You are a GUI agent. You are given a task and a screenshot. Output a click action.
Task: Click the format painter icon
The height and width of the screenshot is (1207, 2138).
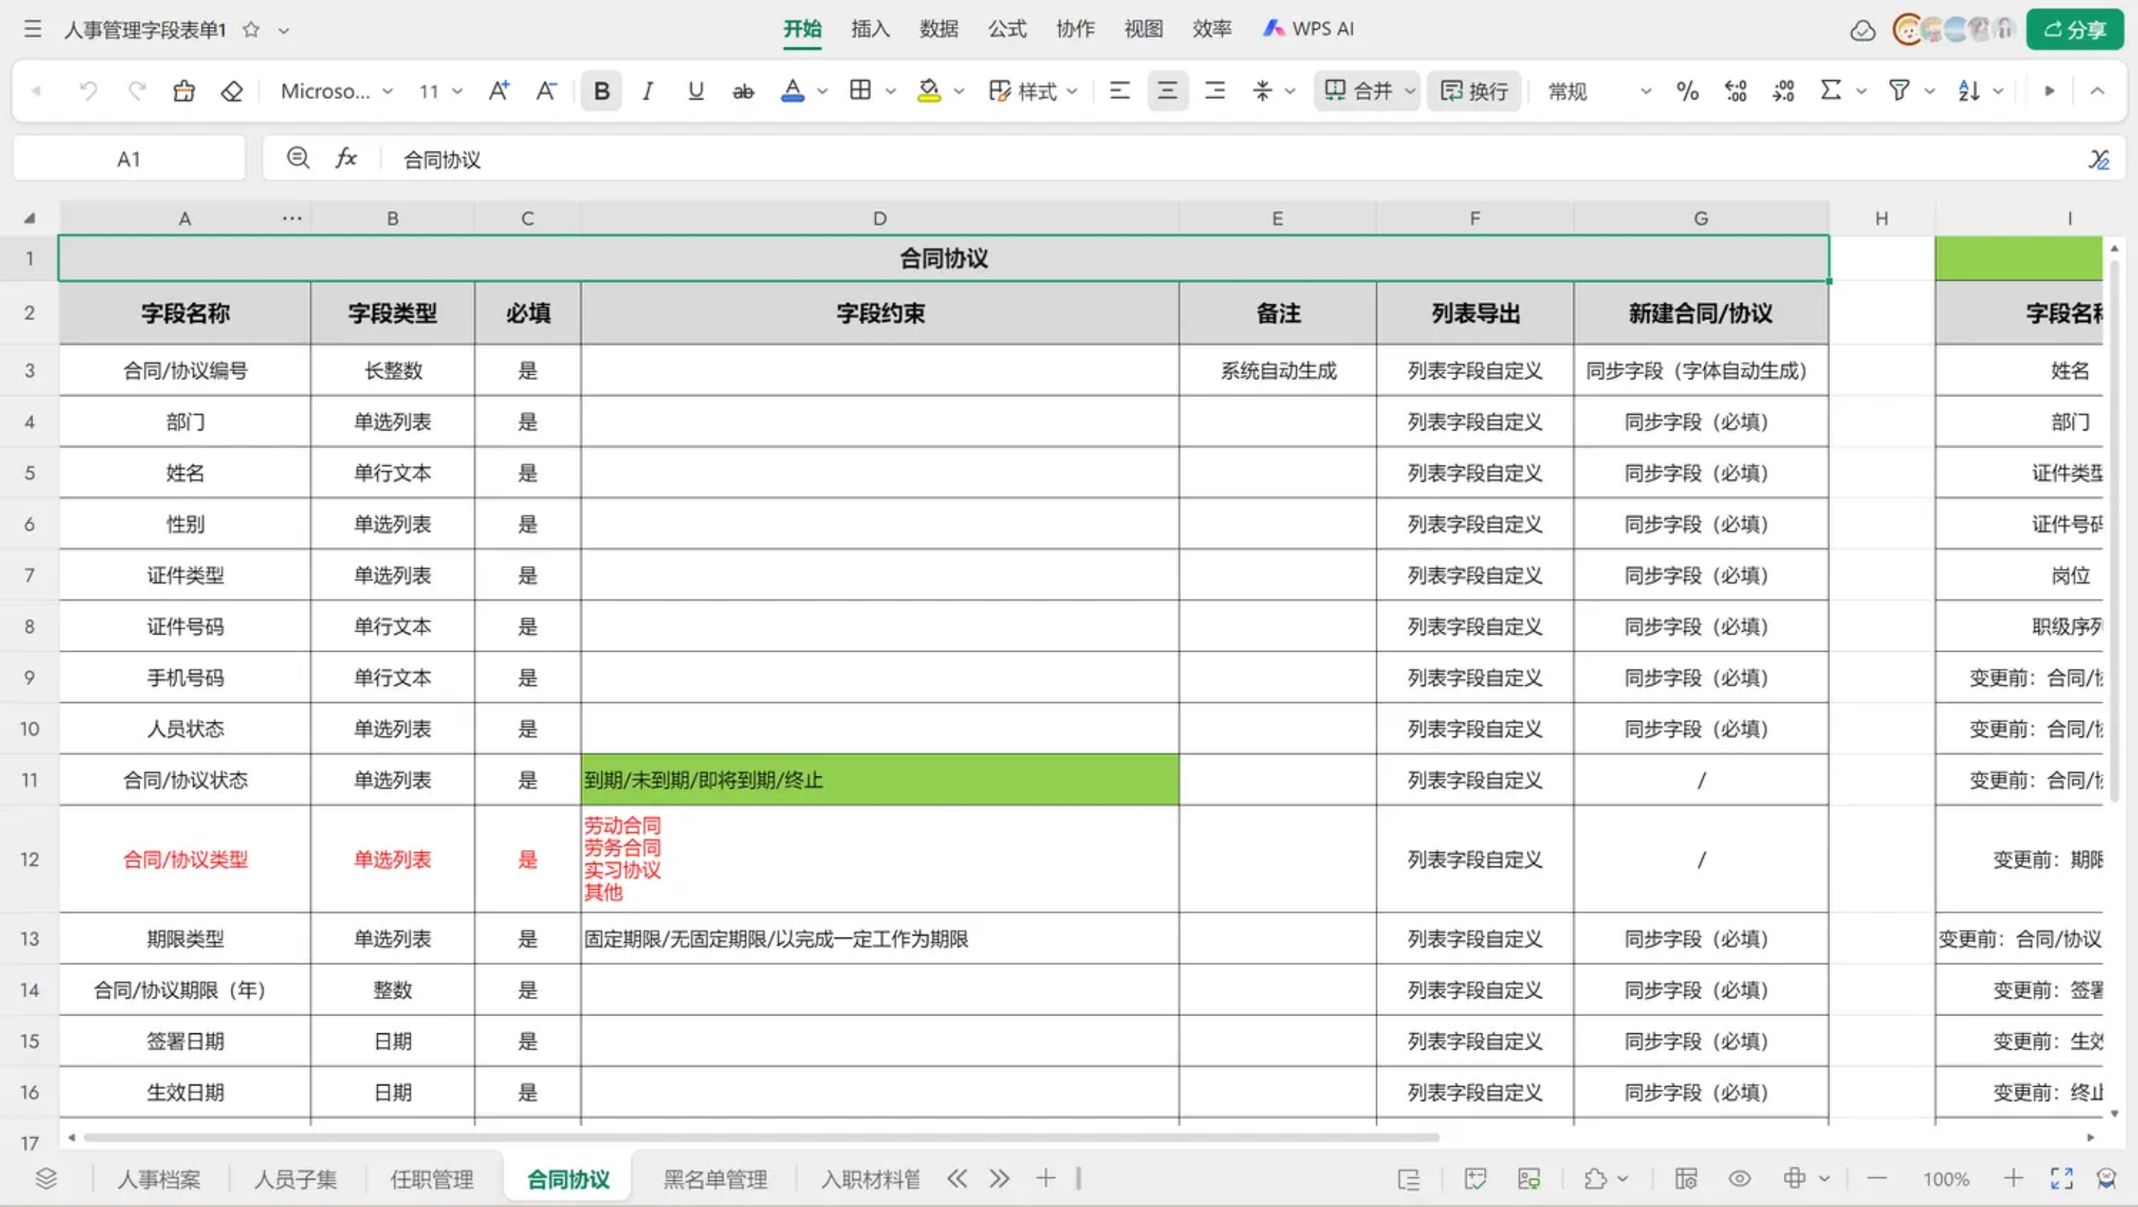[x=183, y=91]
